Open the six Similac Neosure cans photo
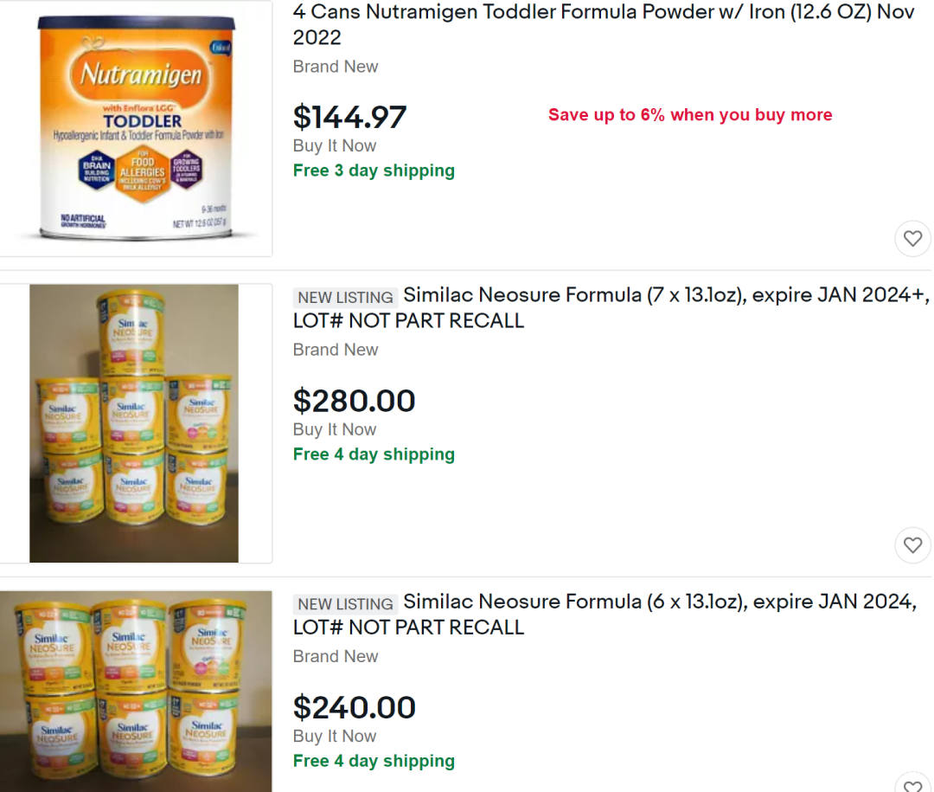The height and width of the screenshot is (792, 934). pyautogui.click(x=136, y=691)
